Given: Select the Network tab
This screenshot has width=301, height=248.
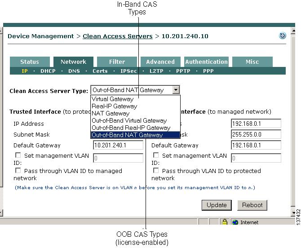Looking at the screenshot, I should 73,62.
